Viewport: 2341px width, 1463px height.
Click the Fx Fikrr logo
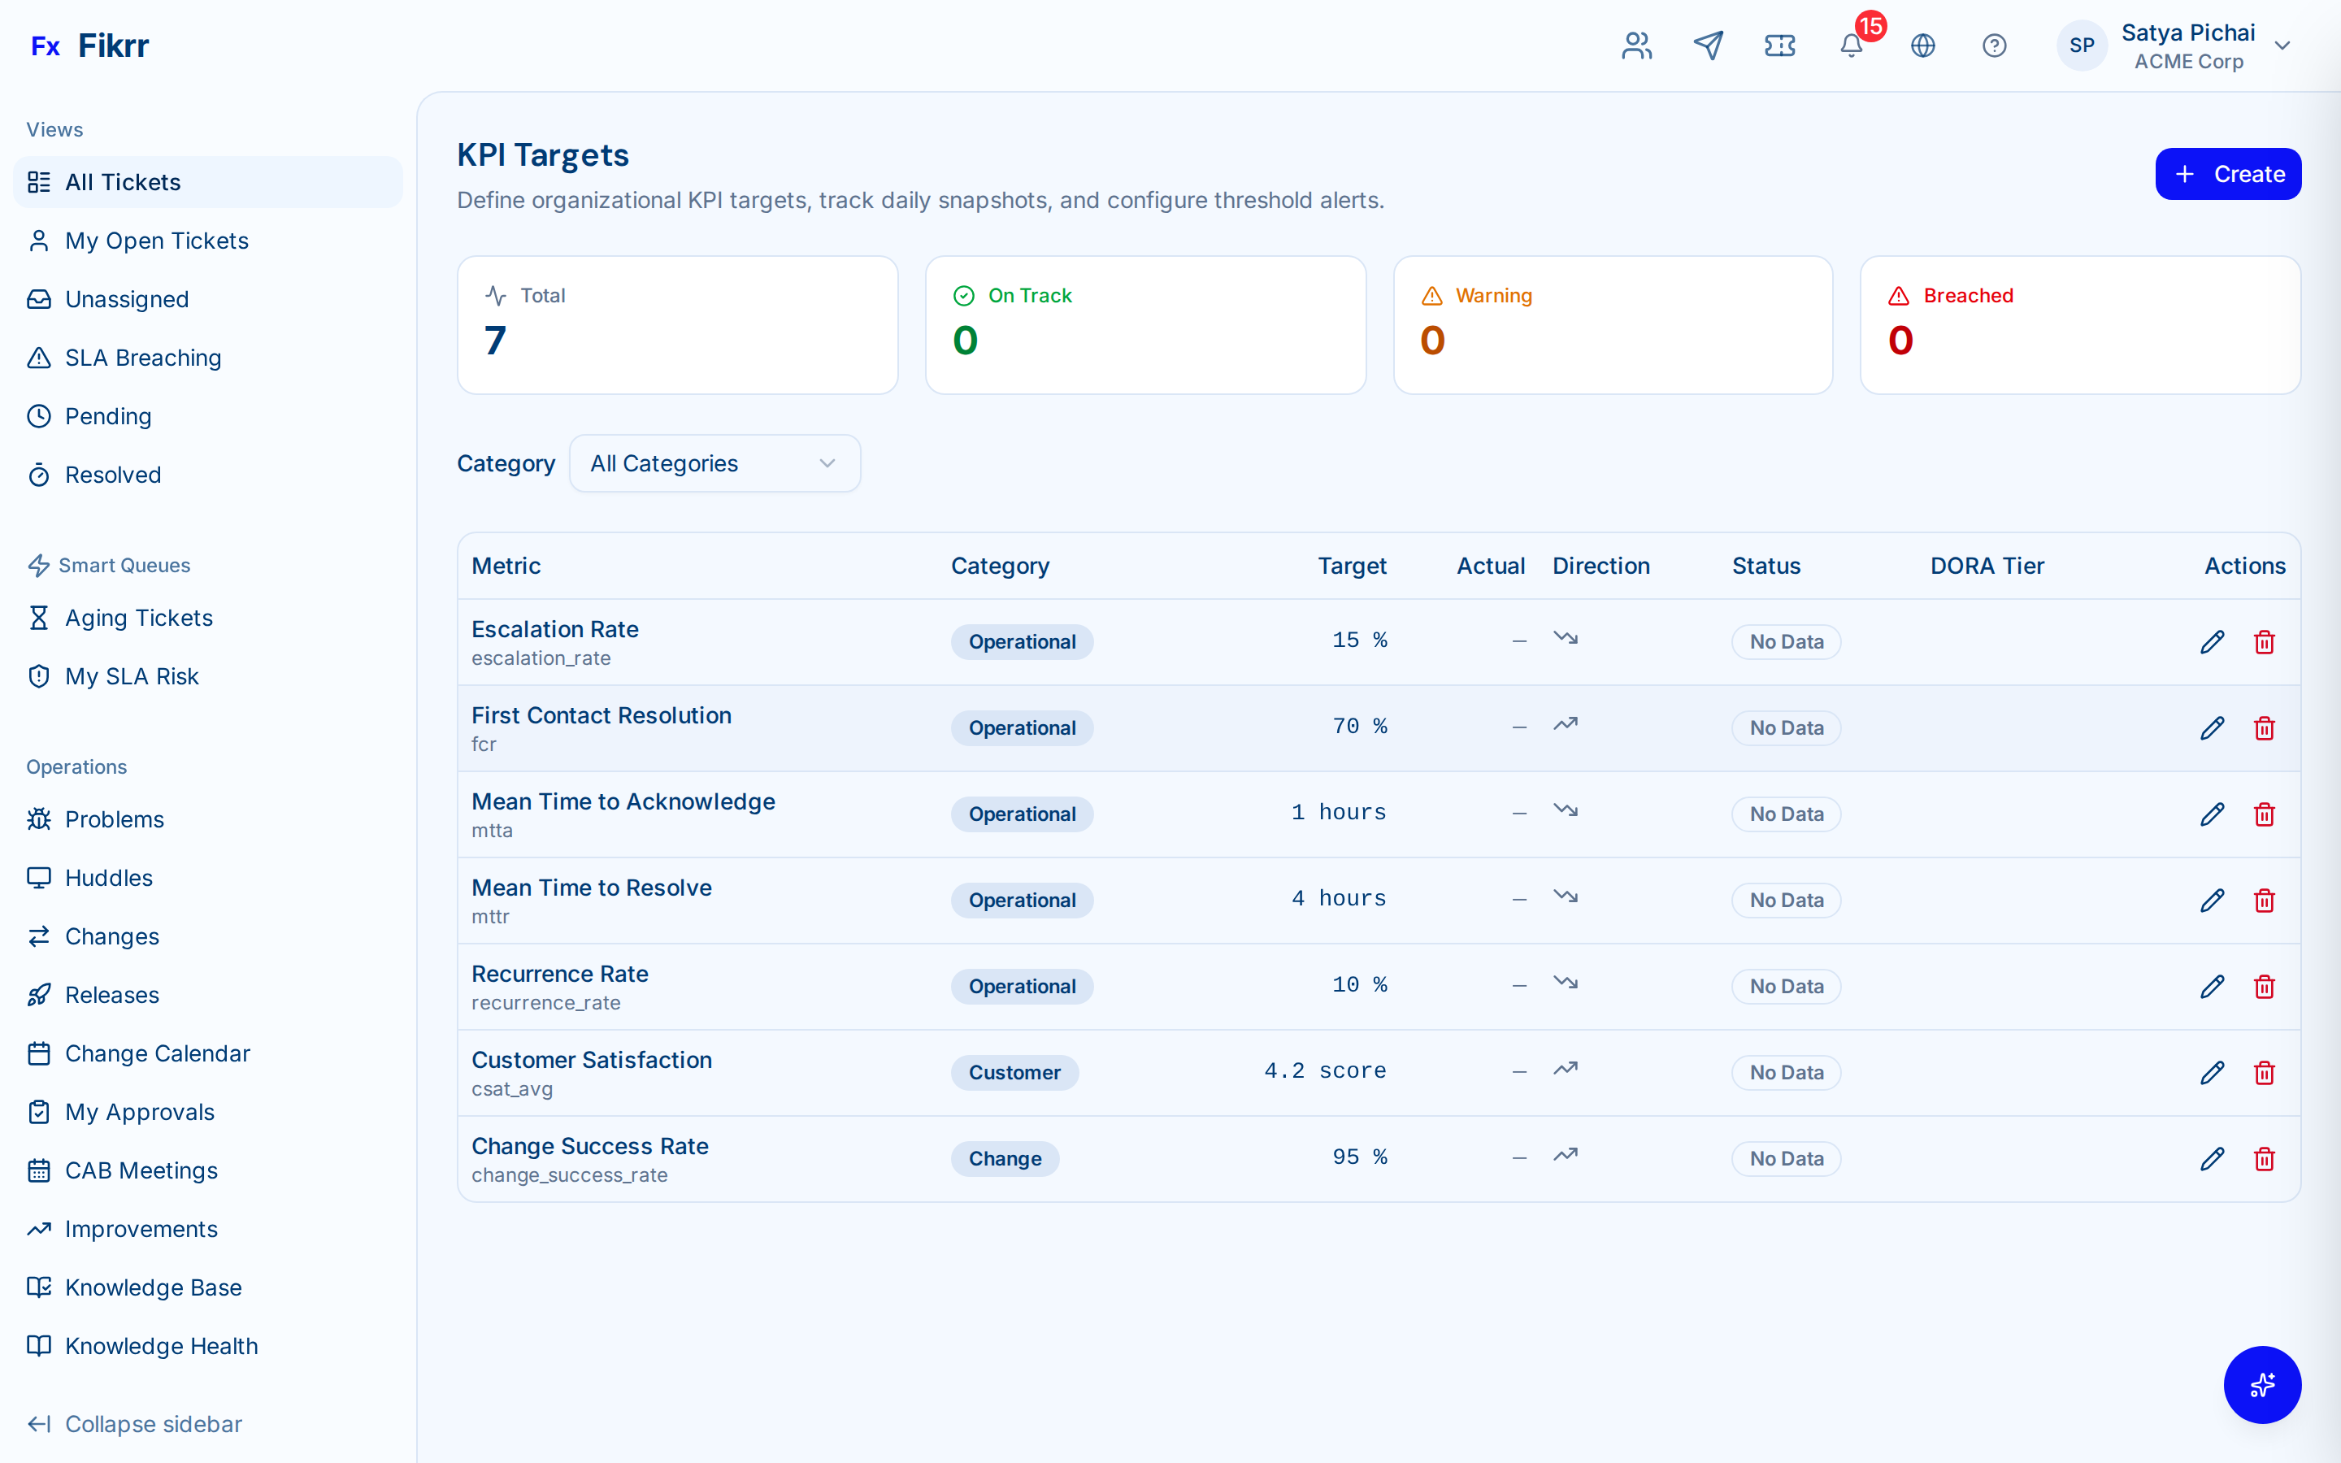89,45
